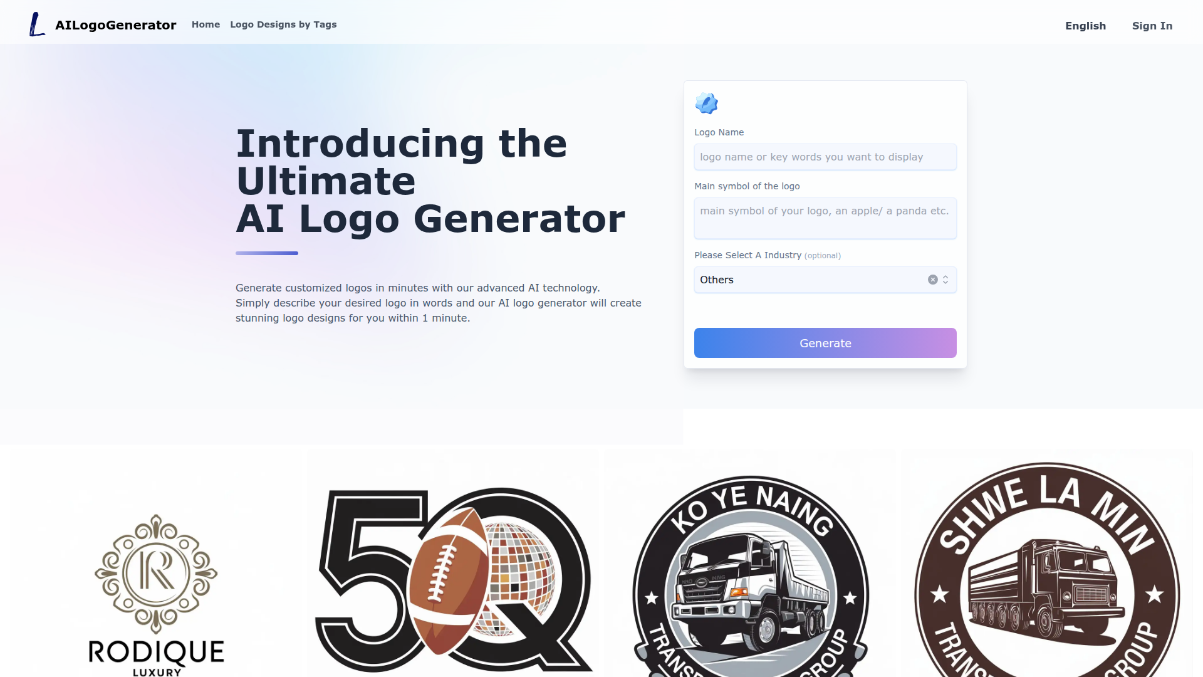Image resolution: width=1203 pixels, height=677 pixels.
Task: Open Logo Designs by Tags page
Action: [x=283, y=24]
